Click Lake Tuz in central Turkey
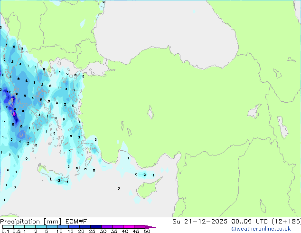301x233 pixels. [x=151, y=114]
